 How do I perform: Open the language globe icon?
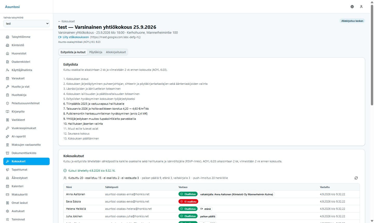coord(352,7)
